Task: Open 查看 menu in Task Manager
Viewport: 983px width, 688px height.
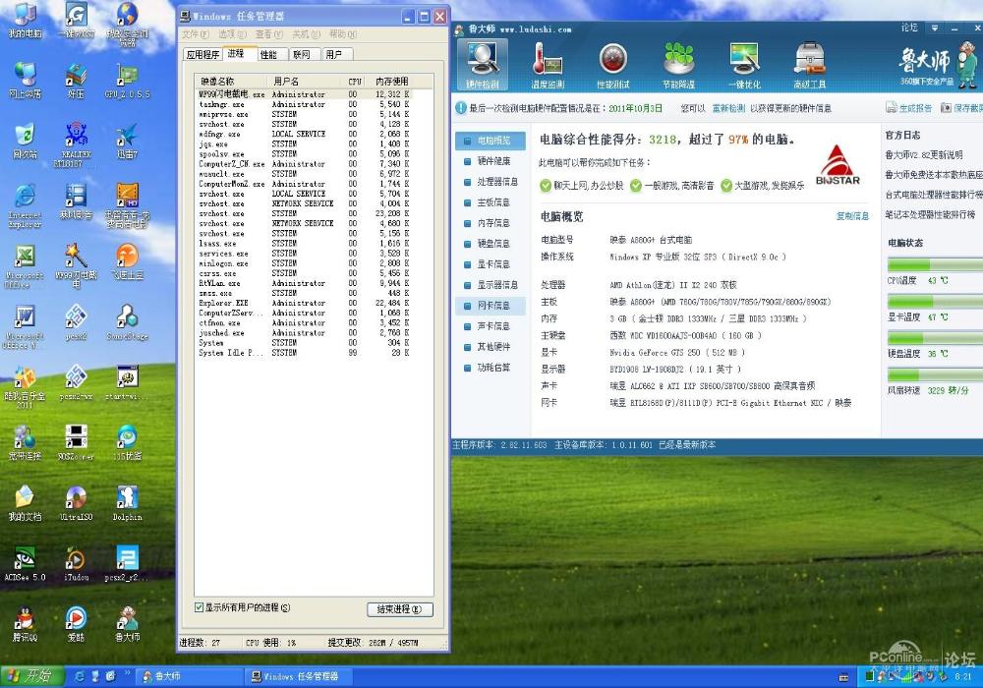Action: click(x=269, y=34)
